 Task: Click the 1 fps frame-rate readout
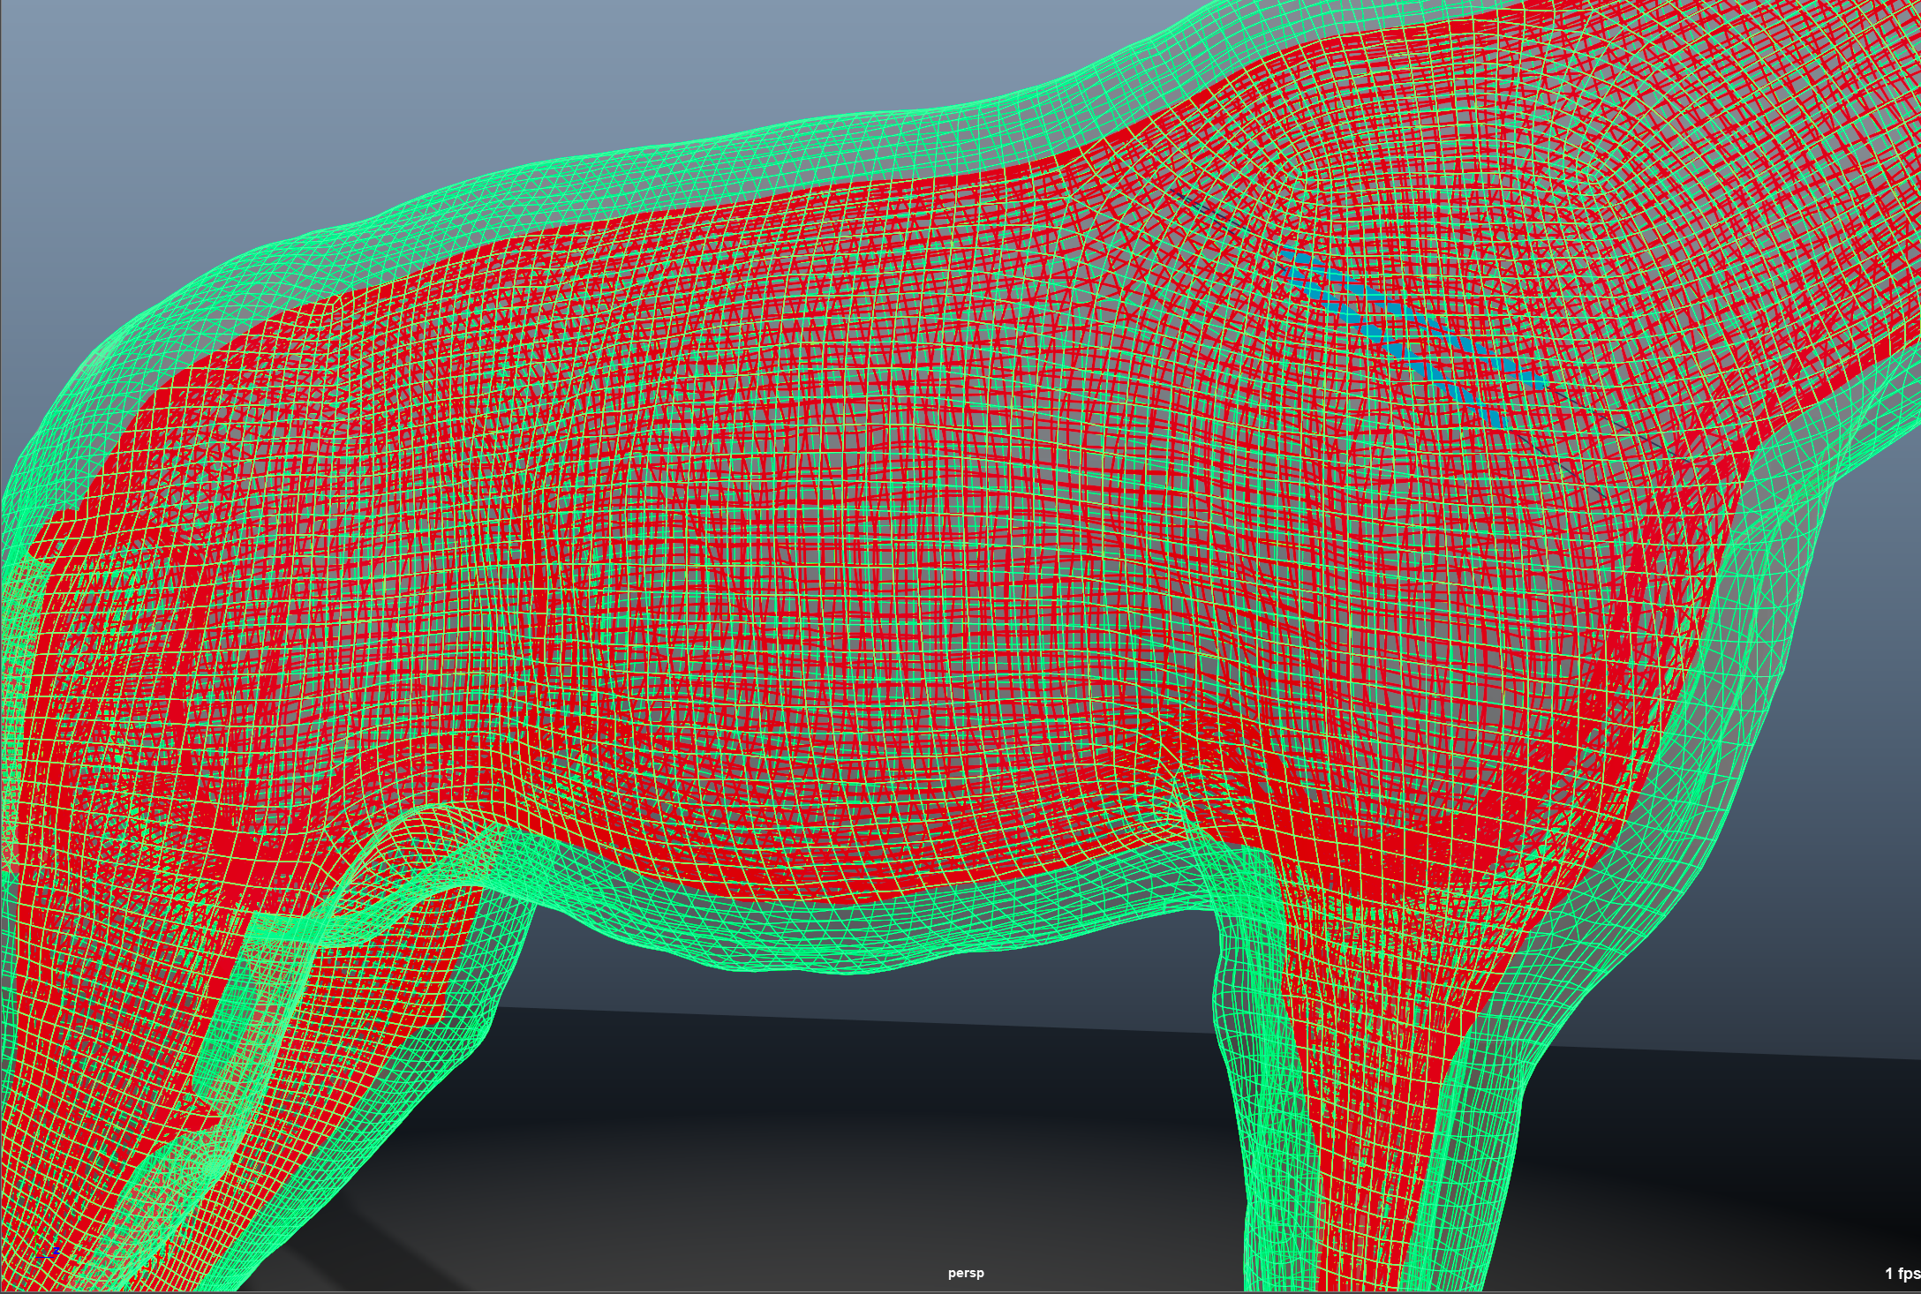(x=1902, y=1273)
